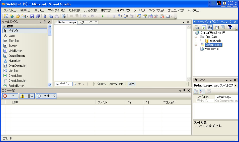This screenshot has height=142, width=239.
Task: Open the ツール(T) menu
Action: pyautogui.click(x=139, y=10)
